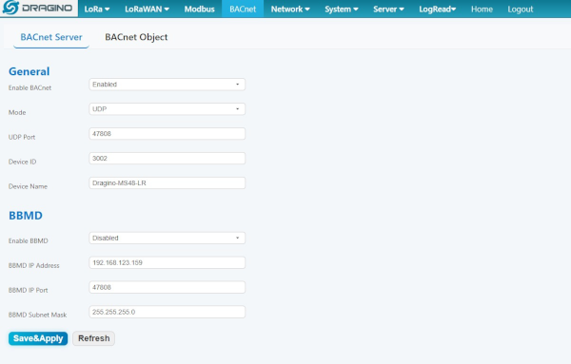
Task: Expand the System menu
Action: 342,10
